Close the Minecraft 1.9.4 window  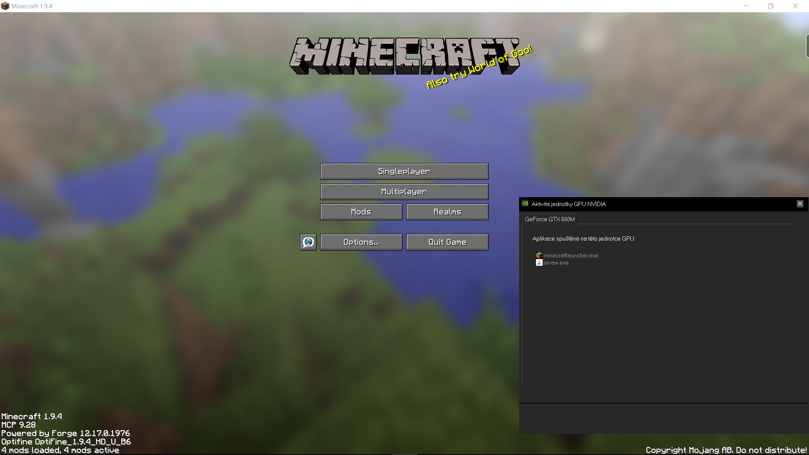[795, 6]
